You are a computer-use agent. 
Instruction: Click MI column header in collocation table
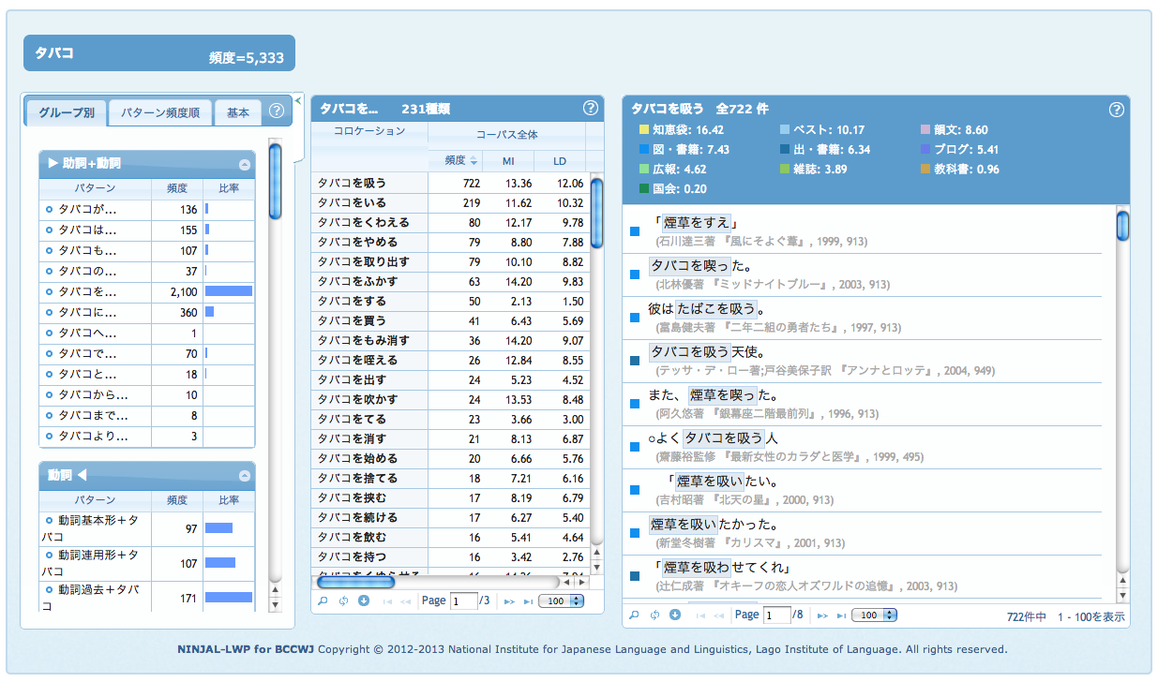coord(508,161)
